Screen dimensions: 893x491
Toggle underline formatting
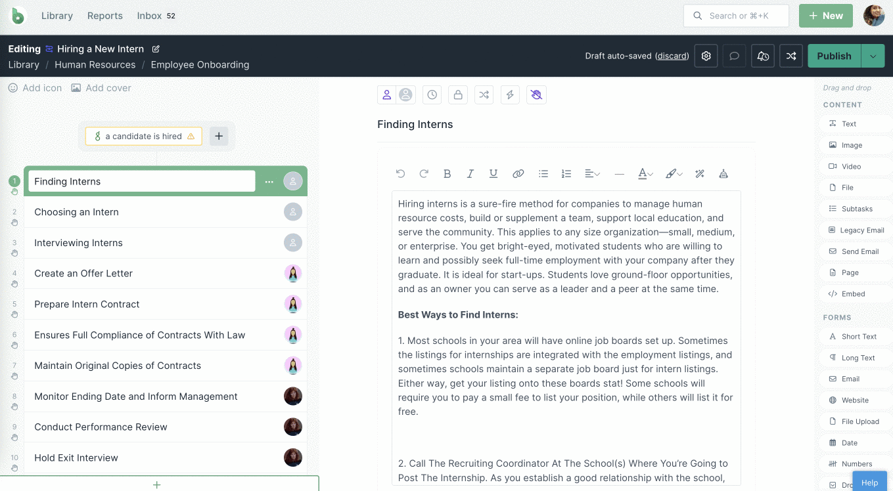493,173
